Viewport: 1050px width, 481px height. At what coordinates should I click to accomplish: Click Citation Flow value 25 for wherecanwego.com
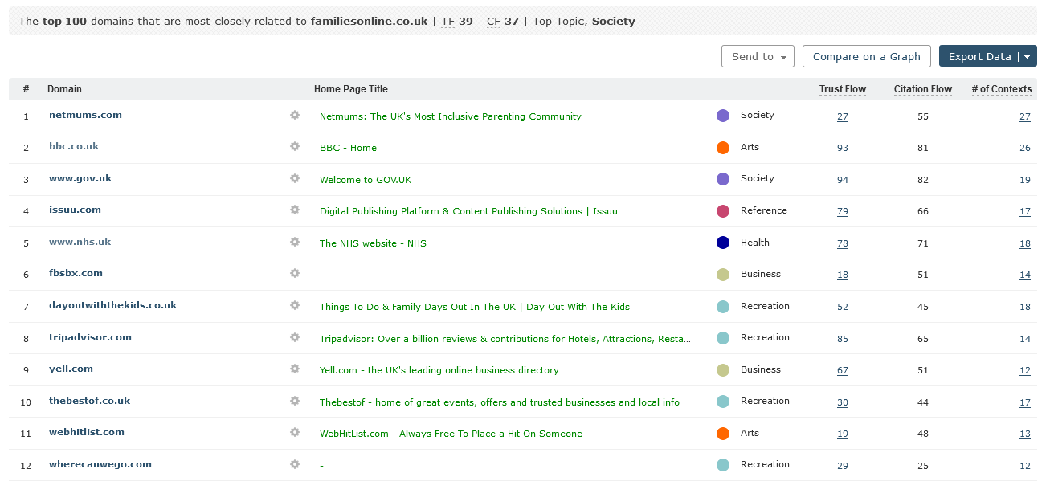(922, 466)
